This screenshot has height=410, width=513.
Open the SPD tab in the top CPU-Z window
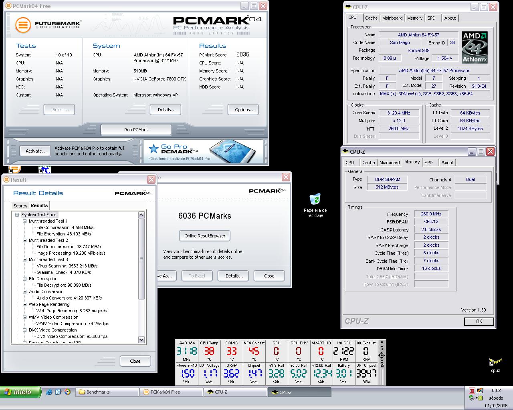(x=431, y=18)
